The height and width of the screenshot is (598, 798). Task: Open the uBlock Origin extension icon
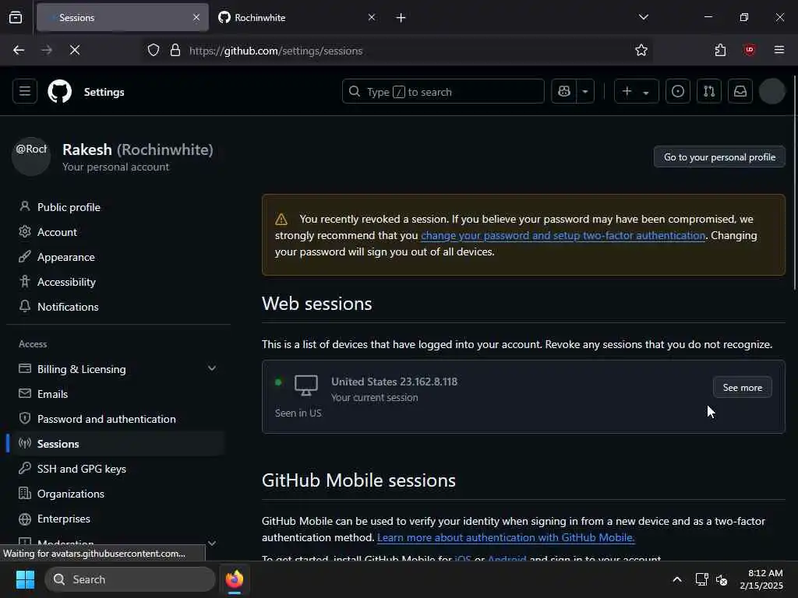(750, 50)
